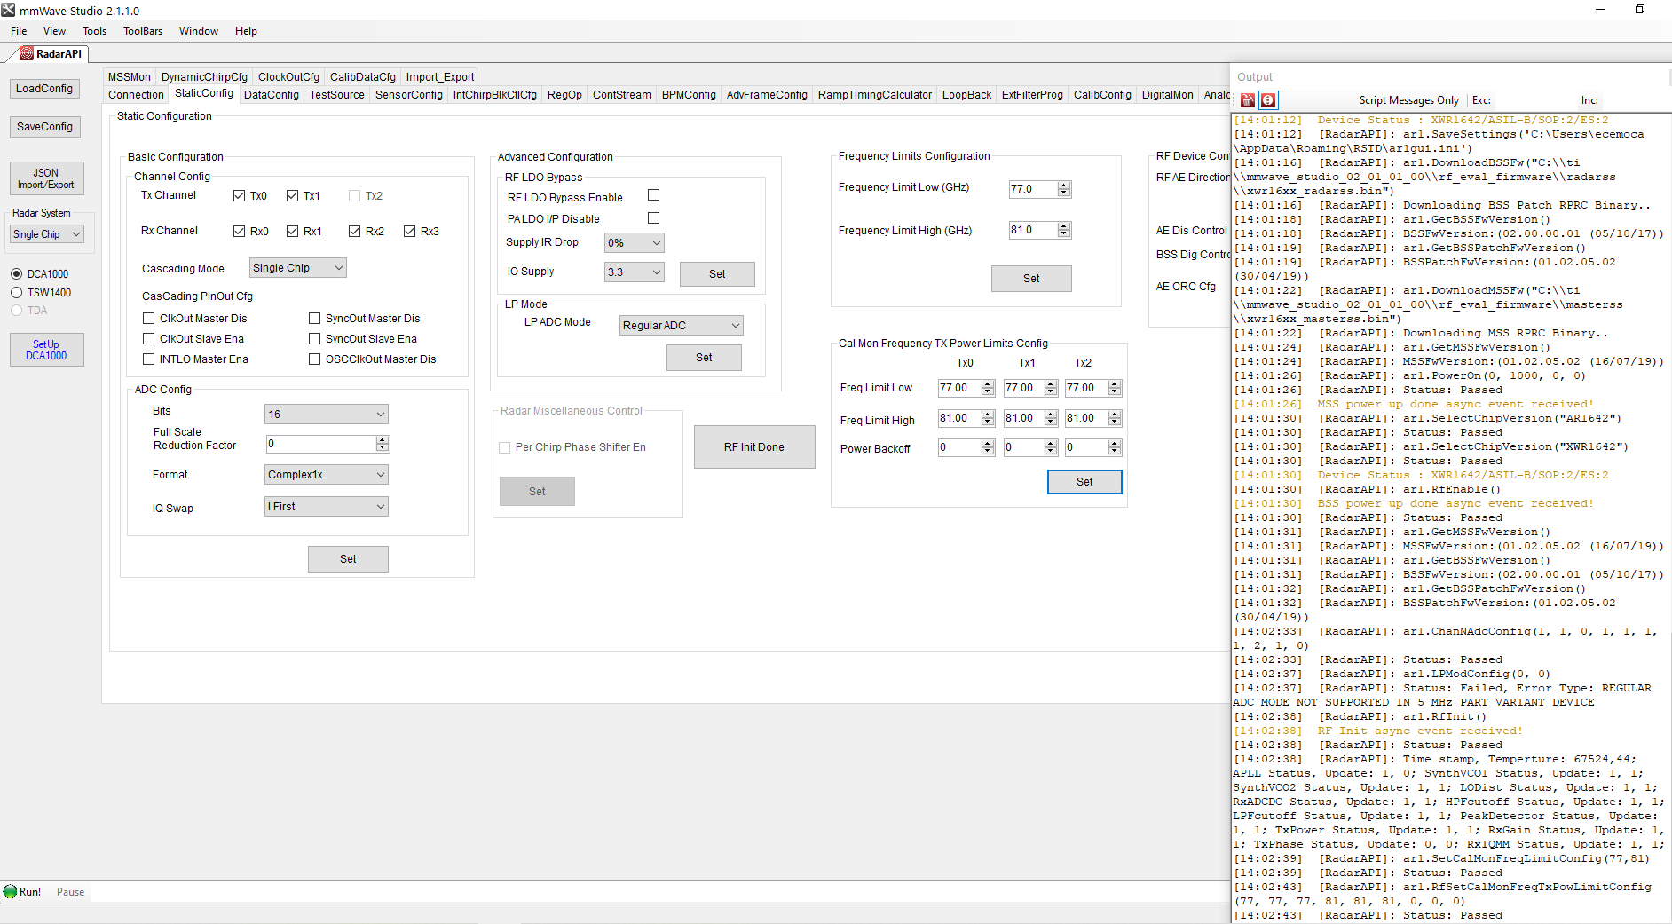Click the LoadConfig button
The width and height of the screenshot is (1672, 924).
[44, 88]
